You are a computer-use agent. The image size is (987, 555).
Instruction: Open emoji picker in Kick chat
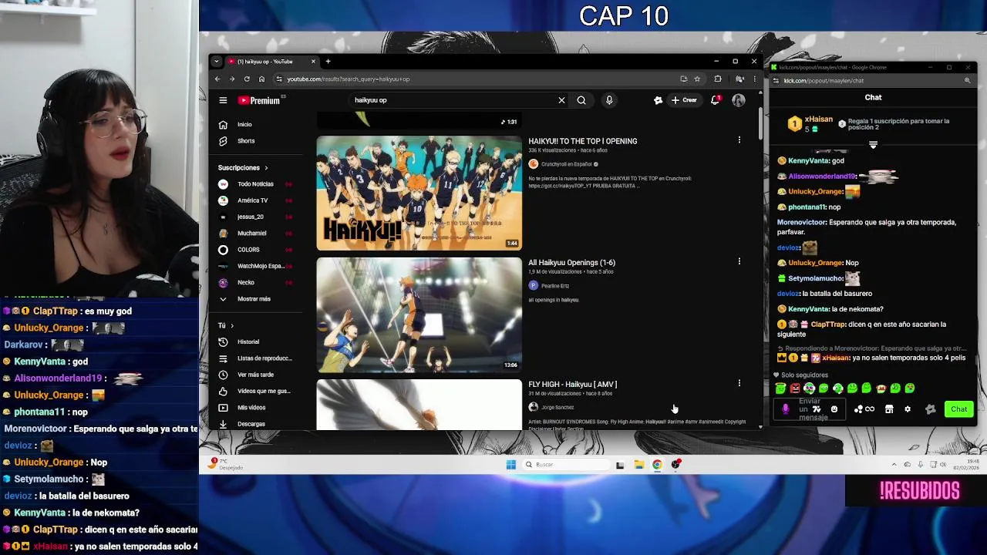[834, 409]
